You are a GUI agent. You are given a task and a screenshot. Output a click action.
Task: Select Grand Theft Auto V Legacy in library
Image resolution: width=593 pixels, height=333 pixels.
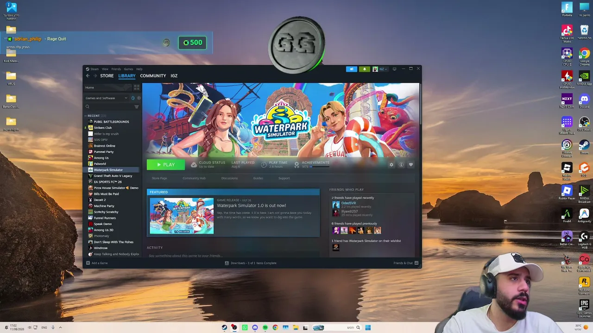pos(113,176)
